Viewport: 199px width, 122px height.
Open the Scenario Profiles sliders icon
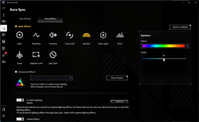(x=4, y=42)
